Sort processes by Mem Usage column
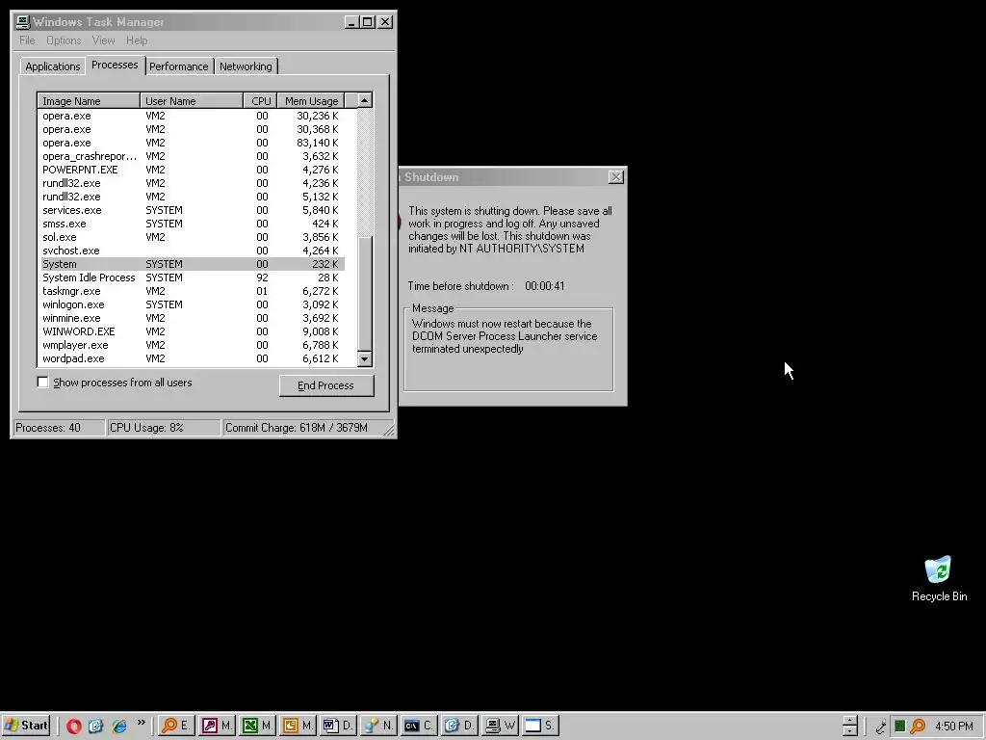986x740 pixels. (311, 100)
